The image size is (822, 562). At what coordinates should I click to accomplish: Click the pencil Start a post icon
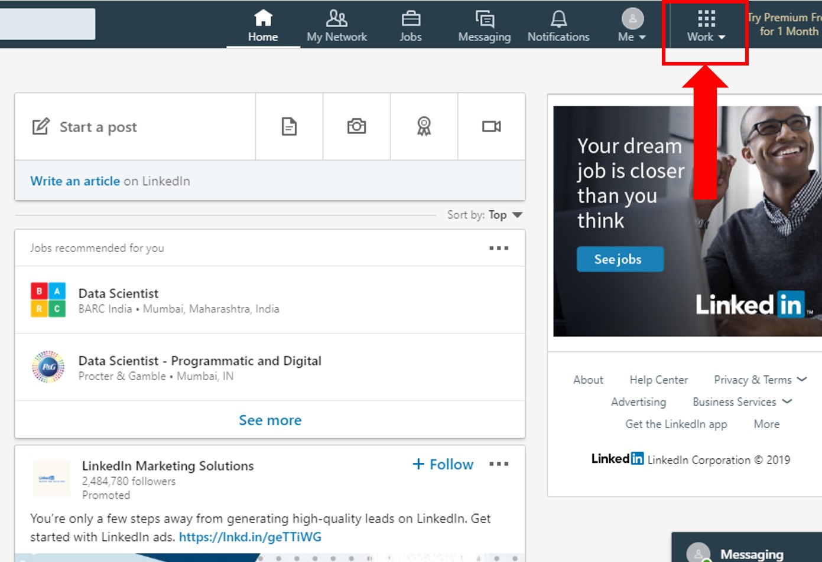(x=41, y=126)
